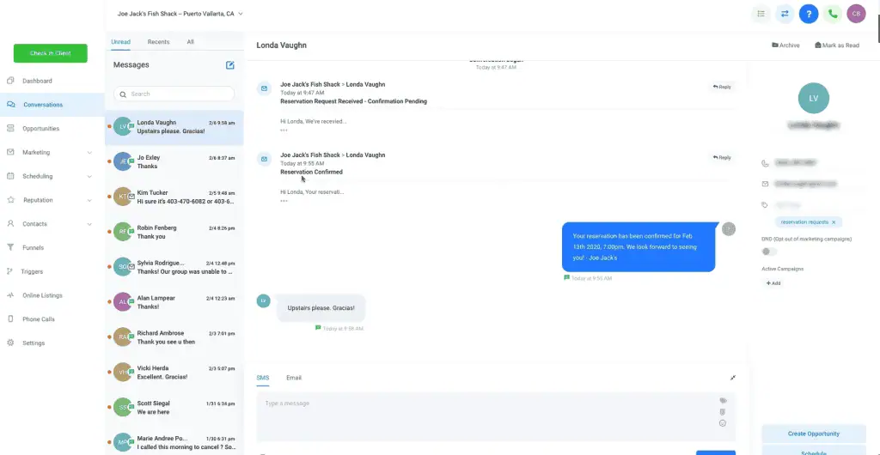Viewport: 880px width, 455px height.
Task: Open Marie Andree Po... conversation
Action: click(x=174, y=441)
